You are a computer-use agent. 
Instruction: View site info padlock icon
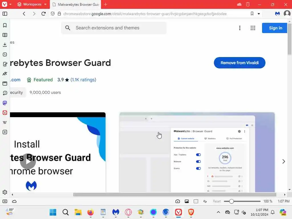click(x=59, y=14)
